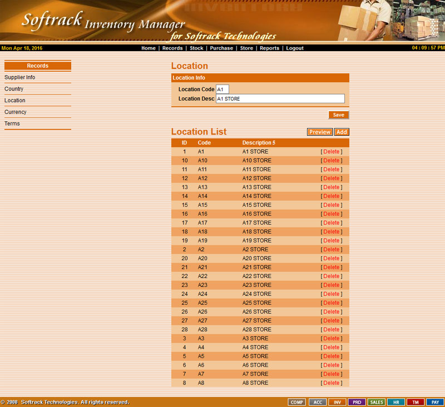445x407 pixels.
Task: Open the Records menu in top navigation
Action: tap(172, 48)
